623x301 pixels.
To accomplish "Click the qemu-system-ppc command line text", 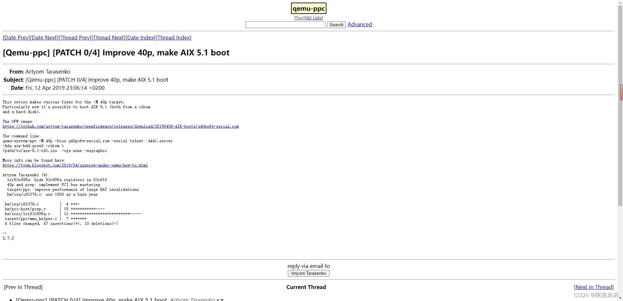I will pos(88,141).
